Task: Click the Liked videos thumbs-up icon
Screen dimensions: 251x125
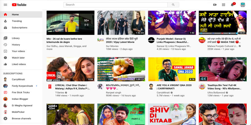Action: click(x=6, y=64)
